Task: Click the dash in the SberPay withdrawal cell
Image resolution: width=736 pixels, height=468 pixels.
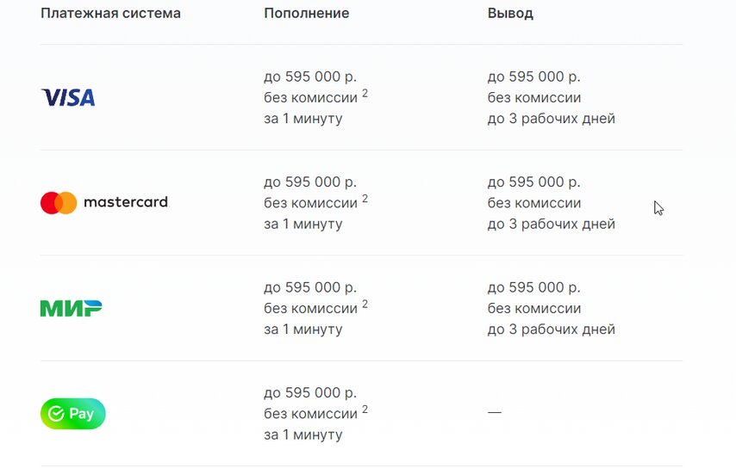Action: coord(494,413)
